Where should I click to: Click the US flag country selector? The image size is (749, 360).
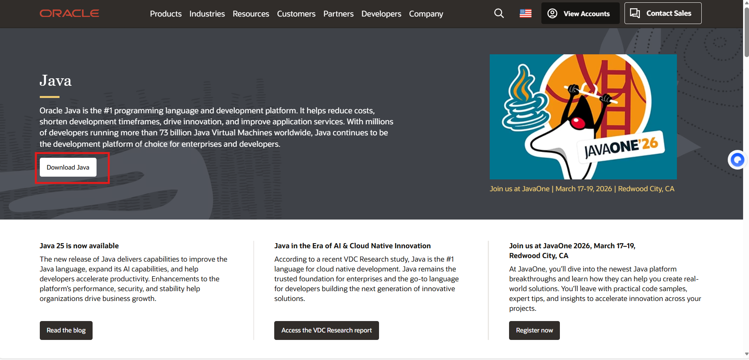pos(525,13)
